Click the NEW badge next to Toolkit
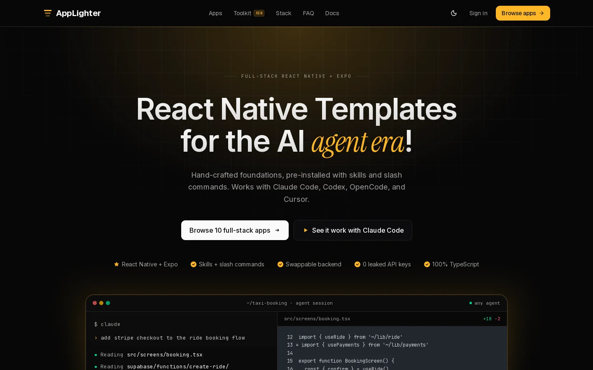Screen dimensions: 593x370 point(259,13)
